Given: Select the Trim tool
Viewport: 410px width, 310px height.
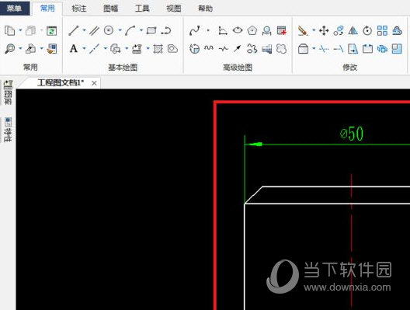Looking at the screenshot, I should click(x=324, y=49).
